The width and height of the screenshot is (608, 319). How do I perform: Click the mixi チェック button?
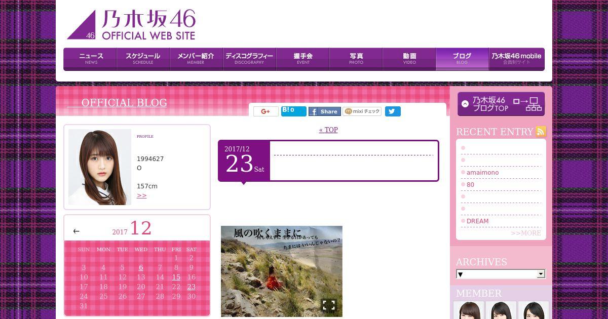(x=362, y=111)
